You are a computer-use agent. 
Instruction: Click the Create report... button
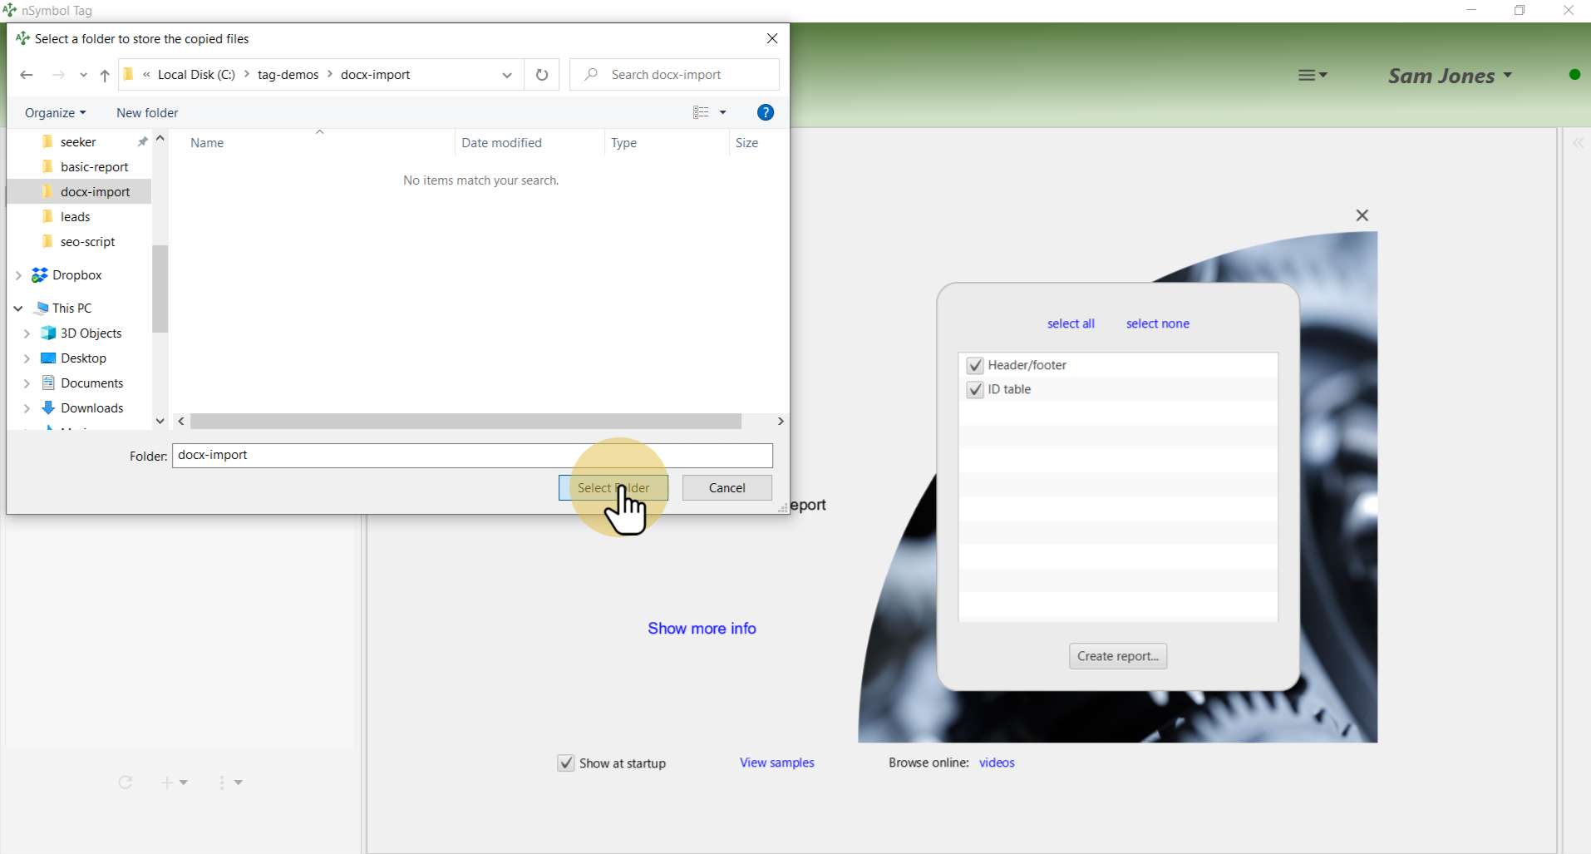[x=1118, y=656]
